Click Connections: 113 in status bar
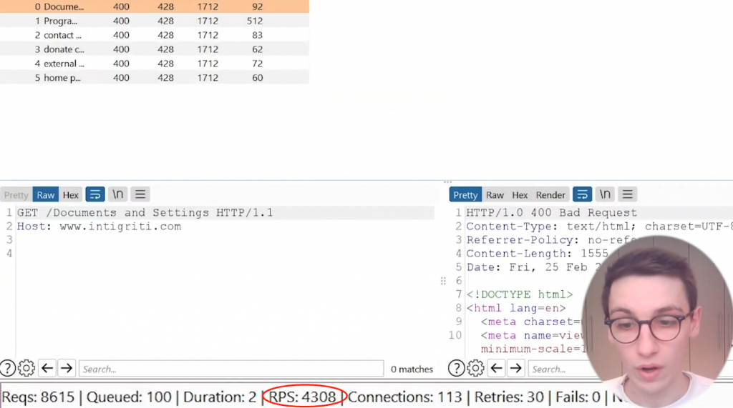 (405, 397)
